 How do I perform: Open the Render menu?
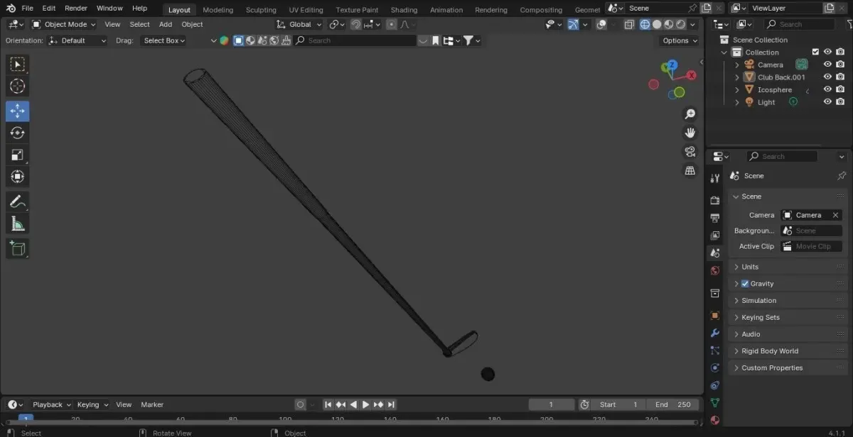point(76,9)
